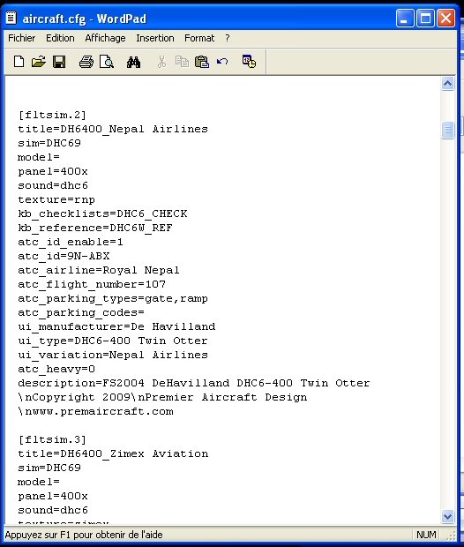
Task: Insert date and time via the toolbar icon
Action: coord(249,62)
